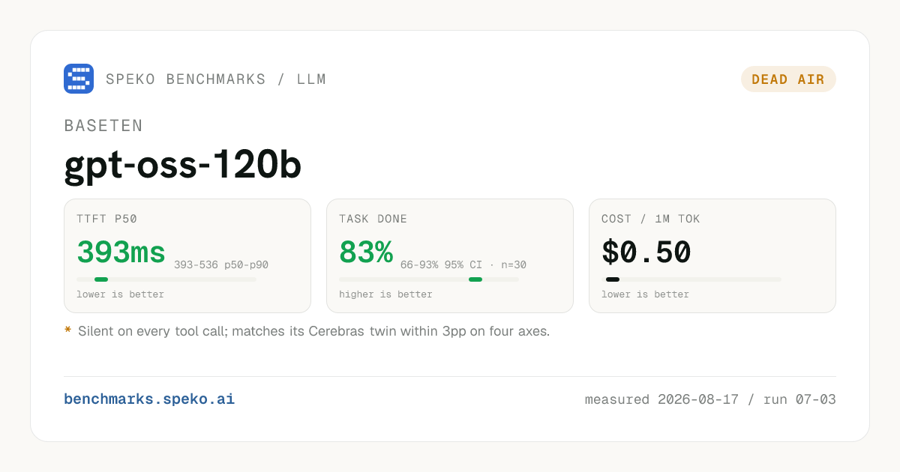Select the DEAD AIR badge

coord(788,79)
